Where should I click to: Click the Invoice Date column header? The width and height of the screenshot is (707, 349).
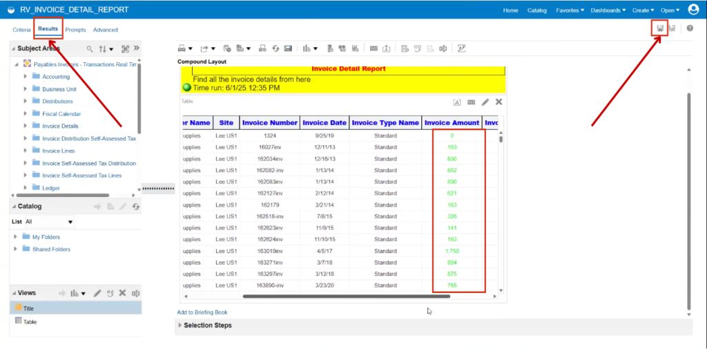[325, 122]
